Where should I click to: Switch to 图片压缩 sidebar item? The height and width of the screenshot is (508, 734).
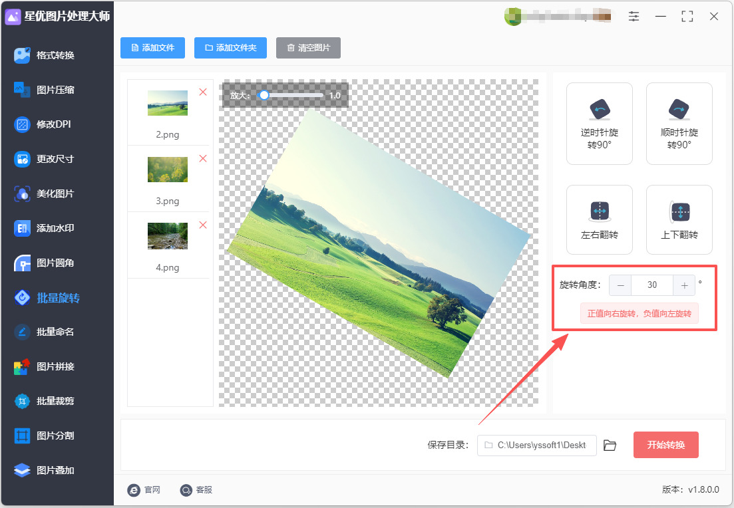pyautogui.click(x=45, y=90)
